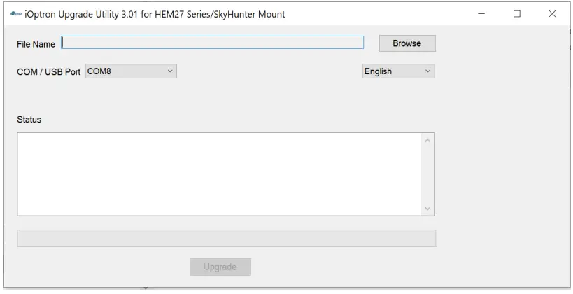Click the Status label
Image resolution: width=573 pixels, height=294 pixels.
click(x=29, y=119)
